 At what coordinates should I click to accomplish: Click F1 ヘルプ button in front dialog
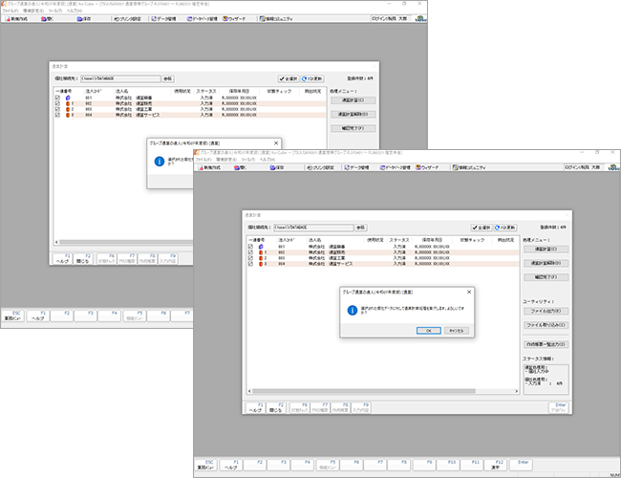coord(255,408)
